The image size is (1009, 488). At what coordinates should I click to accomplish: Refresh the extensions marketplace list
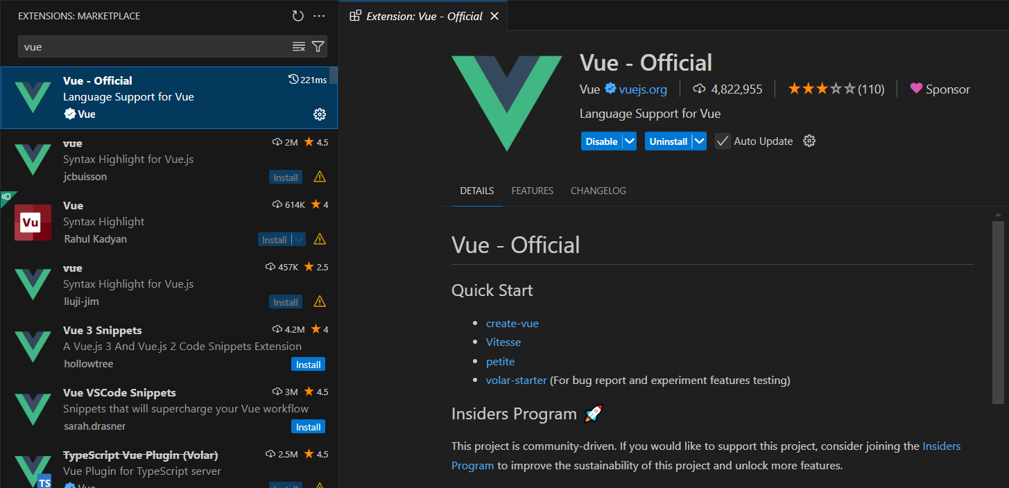click(298, 16)
